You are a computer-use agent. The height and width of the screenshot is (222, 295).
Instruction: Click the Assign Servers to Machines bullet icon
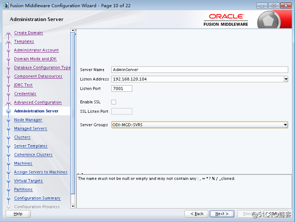8,172
